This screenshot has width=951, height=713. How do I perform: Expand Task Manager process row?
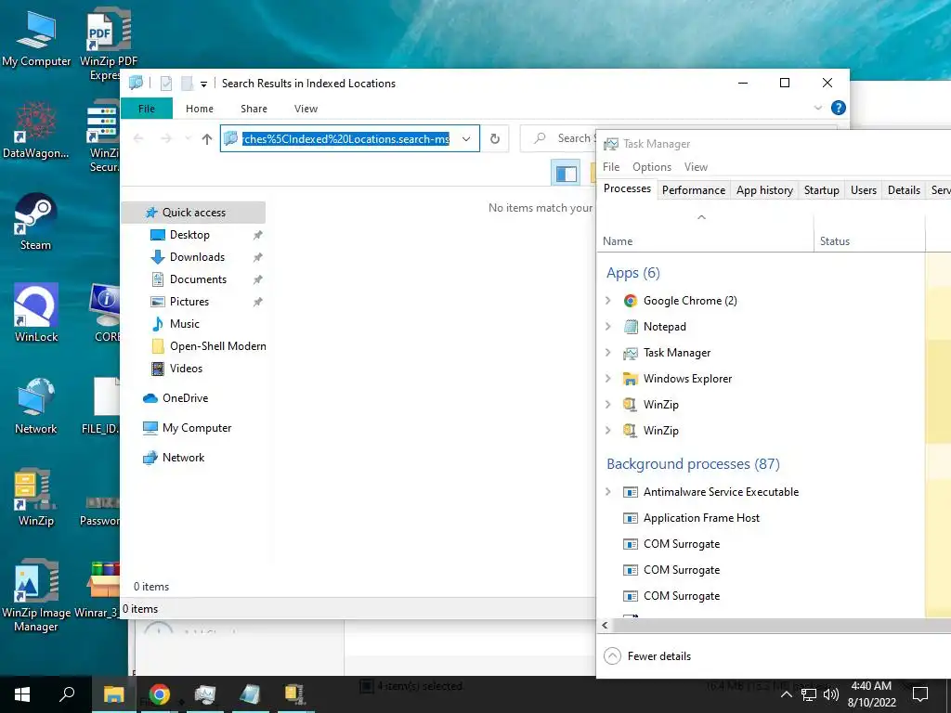point(608,353)
